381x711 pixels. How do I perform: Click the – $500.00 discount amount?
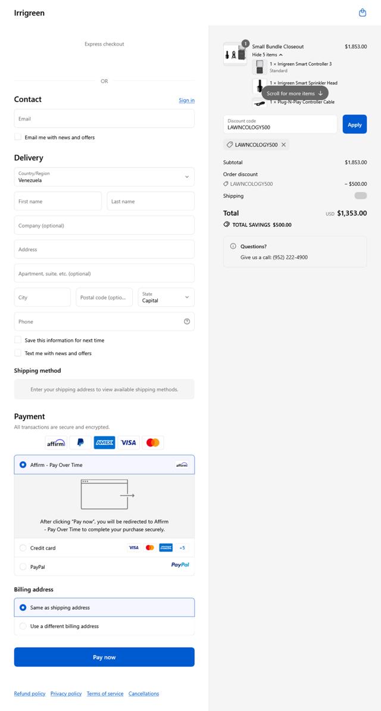pos(355,183)
